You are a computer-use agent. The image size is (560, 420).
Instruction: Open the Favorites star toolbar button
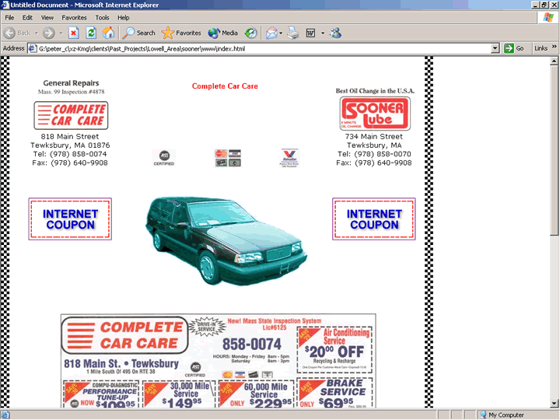coord(181,33)
